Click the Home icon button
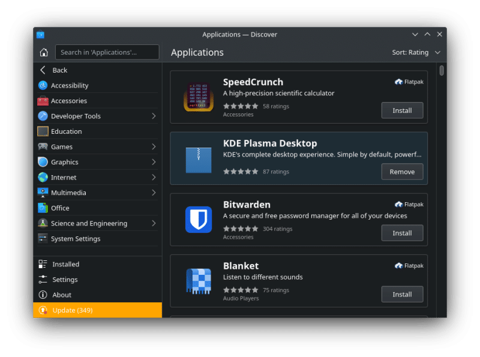The image size is (480, 357). (44, 52)
